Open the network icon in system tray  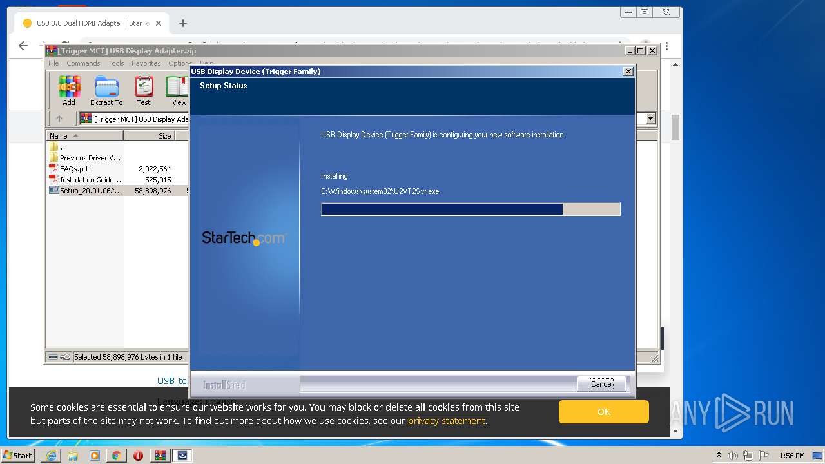point(749,456)
